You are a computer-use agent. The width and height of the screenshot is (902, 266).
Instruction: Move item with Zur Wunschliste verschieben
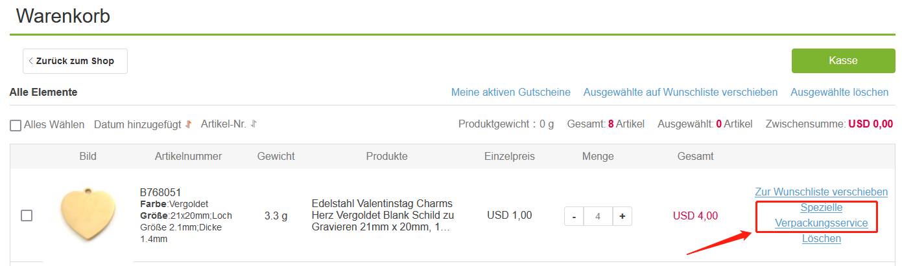point(822,192)
